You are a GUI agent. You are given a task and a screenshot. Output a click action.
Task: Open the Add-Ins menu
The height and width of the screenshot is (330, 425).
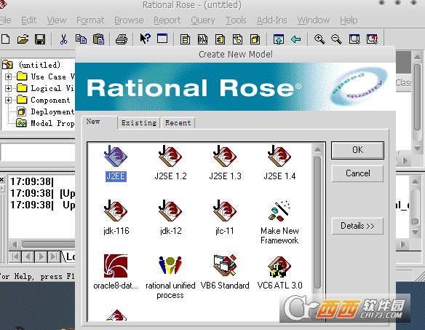[x=272, y=20]
